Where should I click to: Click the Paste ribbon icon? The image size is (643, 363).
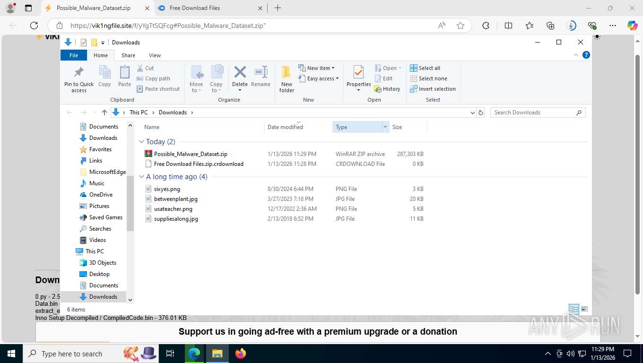point(124,72)
